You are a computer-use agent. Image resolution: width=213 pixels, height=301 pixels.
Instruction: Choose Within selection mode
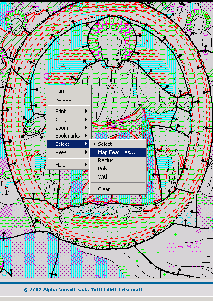click(x=118, y=177)
